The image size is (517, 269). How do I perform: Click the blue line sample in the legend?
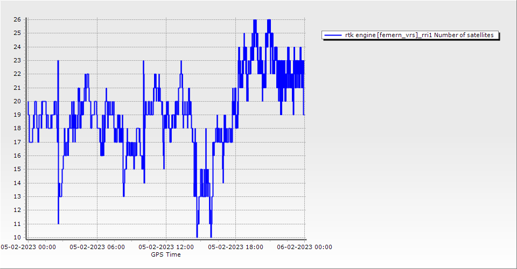tap(333, 35)
